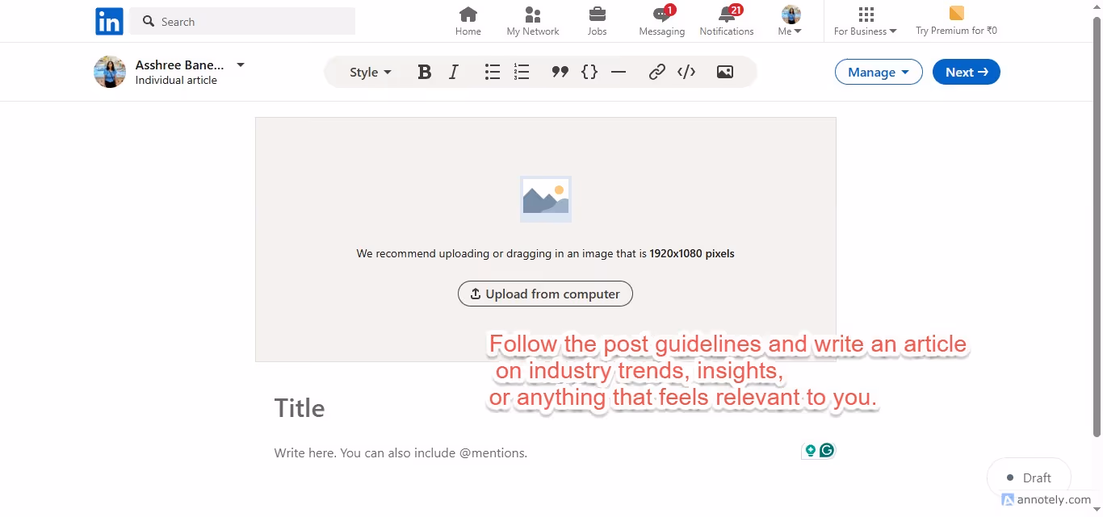
Task: Insert a bulleted list
Action: pyautogui.click(x=493, y=72)
